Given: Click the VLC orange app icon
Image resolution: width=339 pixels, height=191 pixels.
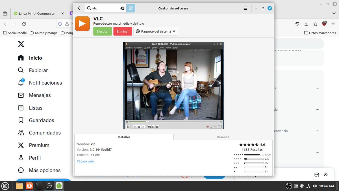Looking at the screenshot, I should [82, 23].
